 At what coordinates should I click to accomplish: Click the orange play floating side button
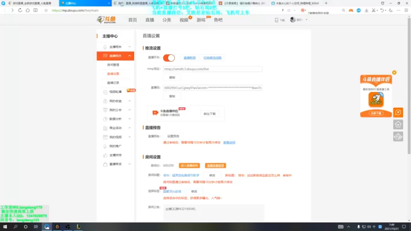(x=398, y=112)
